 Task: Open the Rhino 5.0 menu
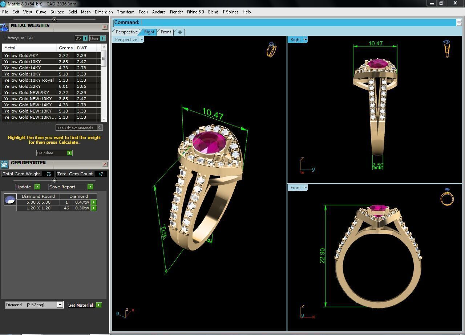(195, 12)
